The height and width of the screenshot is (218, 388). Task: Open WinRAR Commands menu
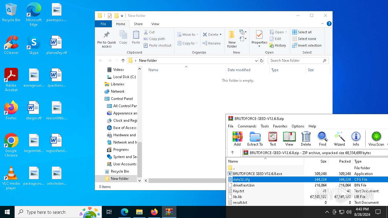tap(247, 126)
